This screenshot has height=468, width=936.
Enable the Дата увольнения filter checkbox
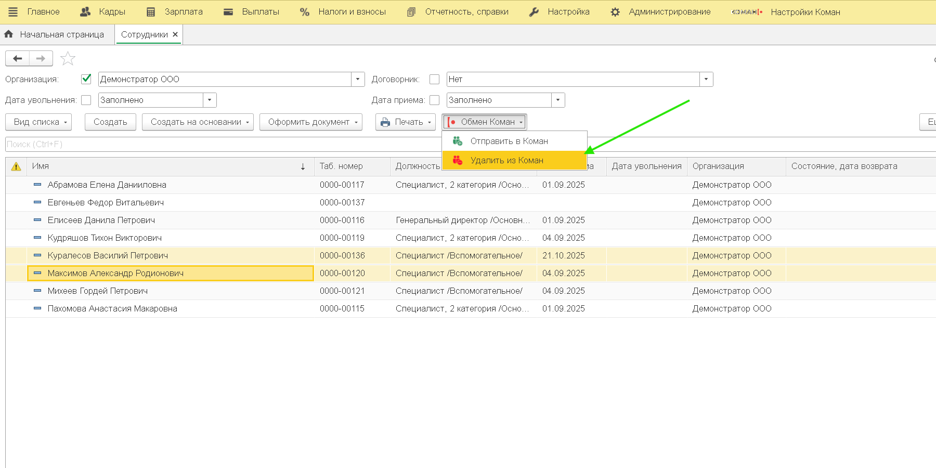pos(86,100)
